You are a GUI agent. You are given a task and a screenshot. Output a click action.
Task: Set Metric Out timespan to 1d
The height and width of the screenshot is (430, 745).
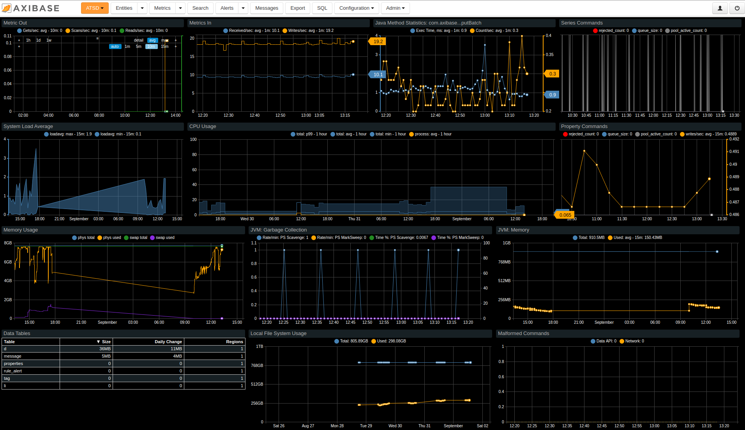[x=38, y=40]
